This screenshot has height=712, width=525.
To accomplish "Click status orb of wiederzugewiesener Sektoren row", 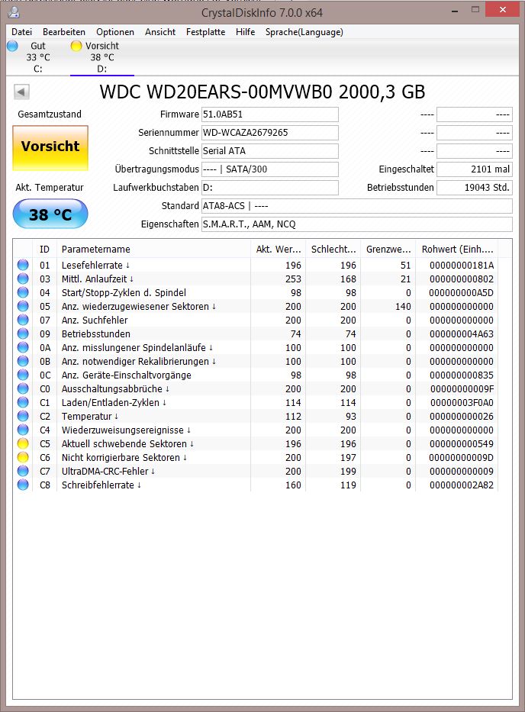I will [x=23, y=307].
